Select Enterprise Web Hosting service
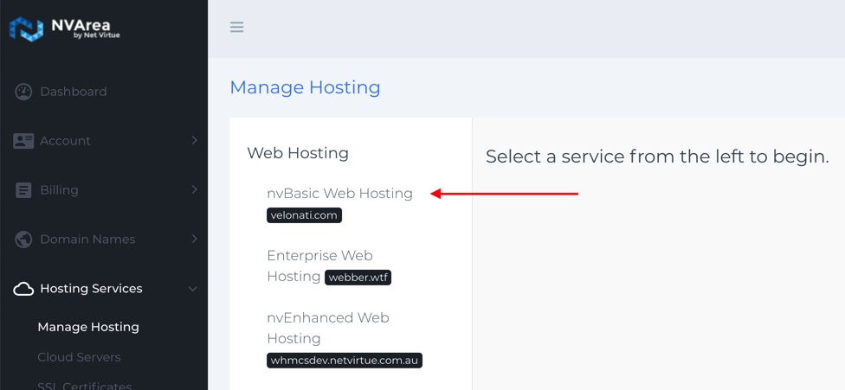845x390 pixels. click(320, 265)
